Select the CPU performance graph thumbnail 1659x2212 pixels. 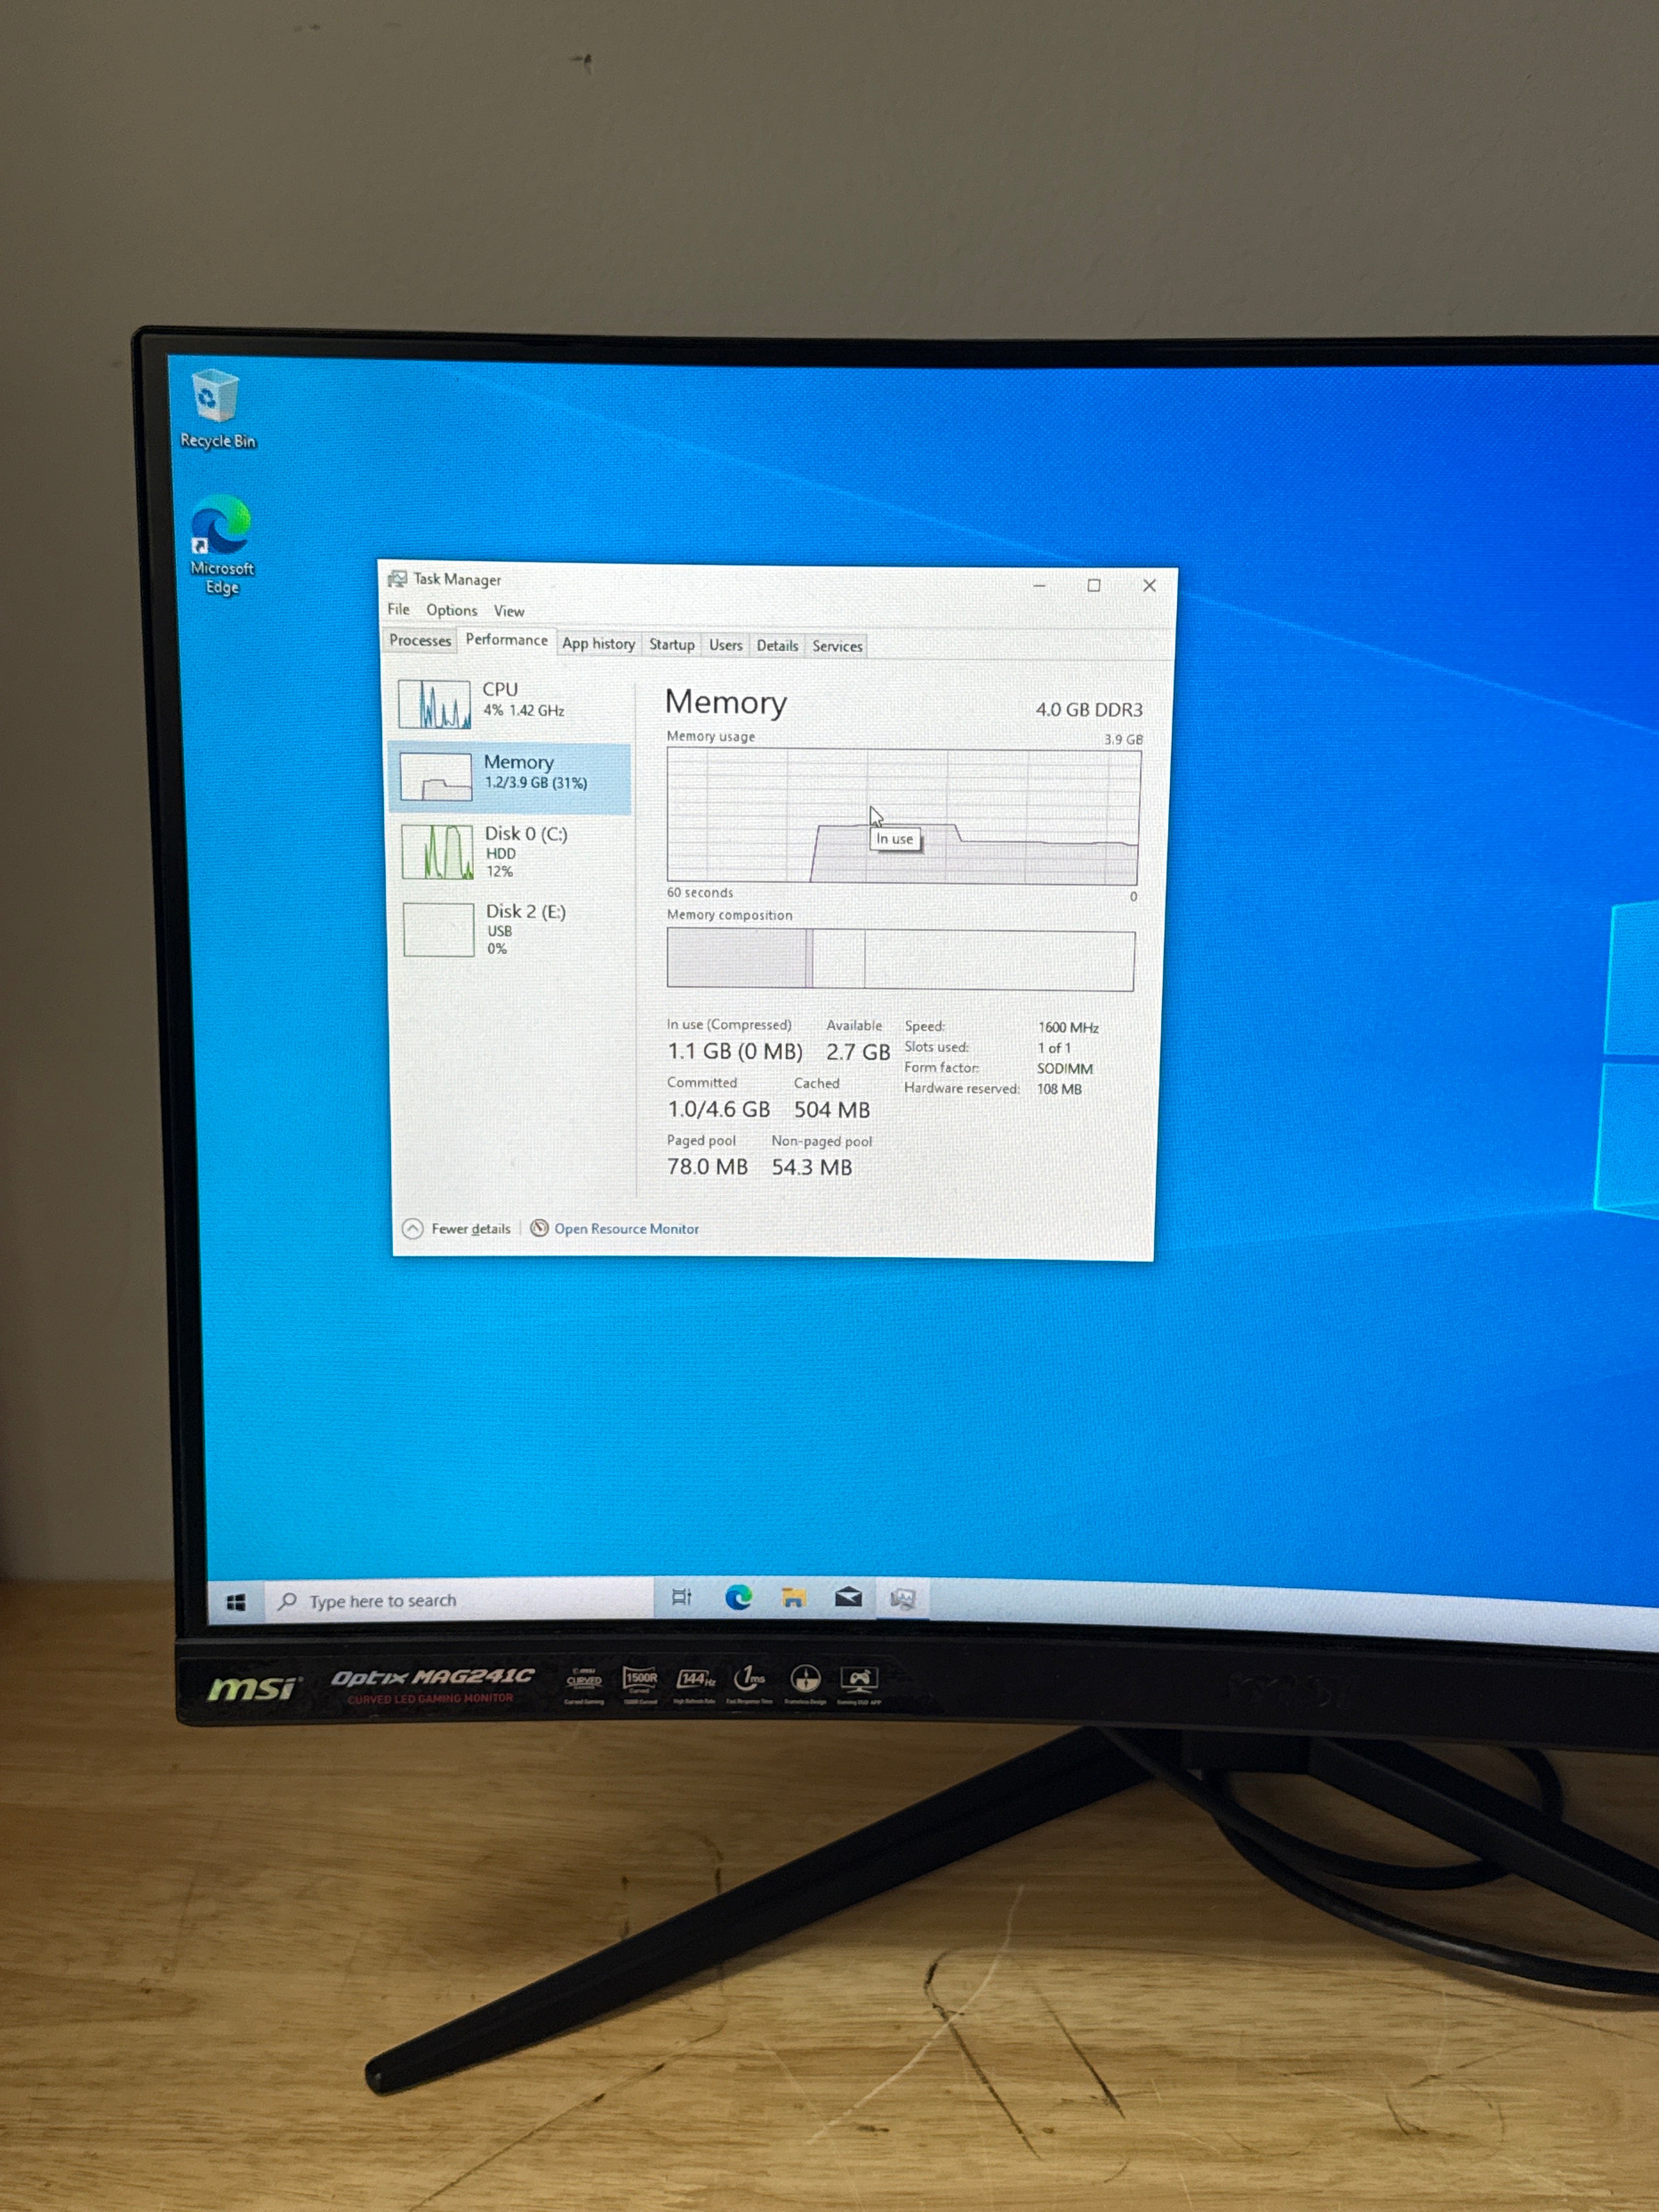pyautogui.click(x=434, y=704)
